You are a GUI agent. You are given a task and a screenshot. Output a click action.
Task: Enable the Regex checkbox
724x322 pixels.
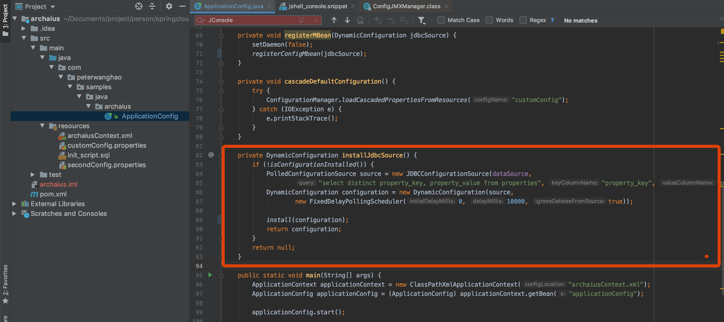coord(523,20)
